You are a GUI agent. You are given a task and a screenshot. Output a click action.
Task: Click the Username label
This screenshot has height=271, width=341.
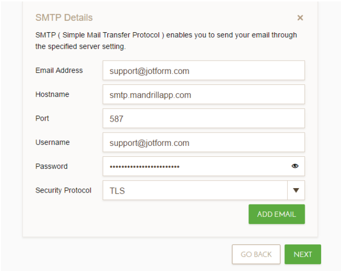(53, 142)
